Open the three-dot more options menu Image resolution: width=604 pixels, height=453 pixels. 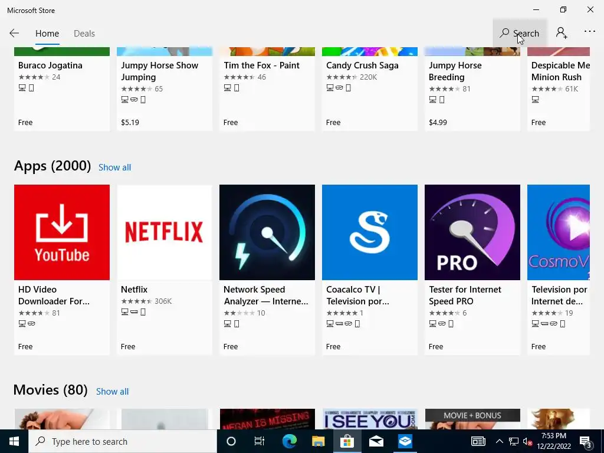tap(589, 32)
